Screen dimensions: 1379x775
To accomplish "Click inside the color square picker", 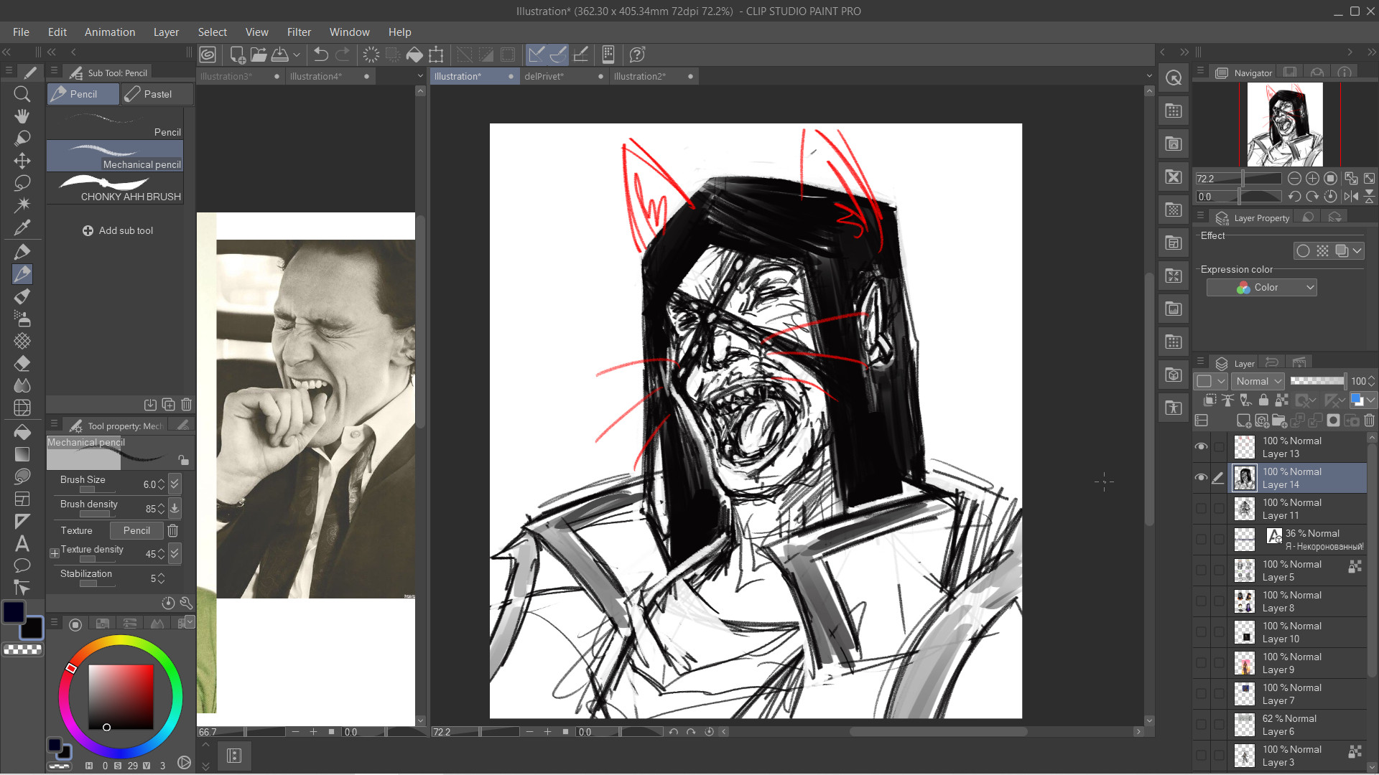I will 121,697.
